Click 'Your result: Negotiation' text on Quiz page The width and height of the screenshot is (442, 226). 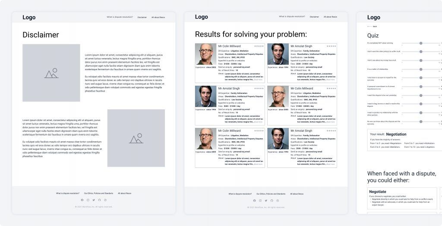pyautogui.click(x=388, y=134)
